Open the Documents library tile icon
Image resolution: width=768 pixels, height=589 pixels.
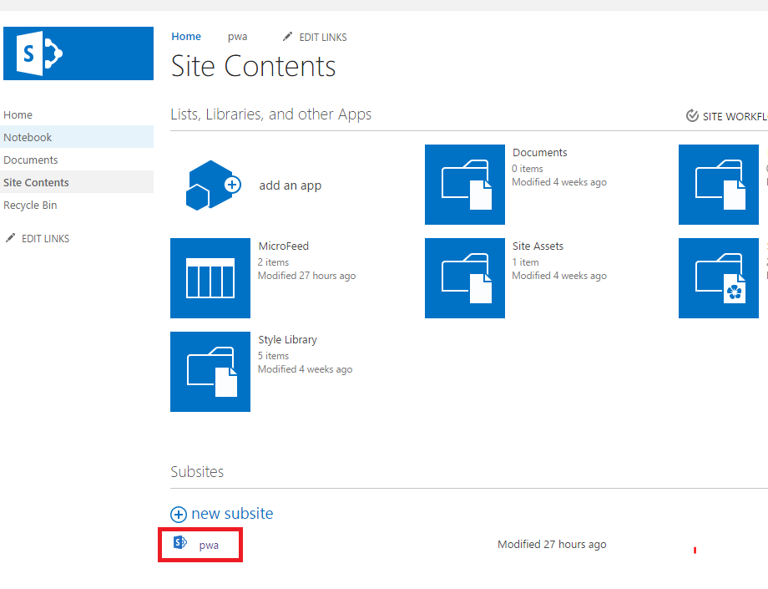pyautogui.click(x=465, y=185)
